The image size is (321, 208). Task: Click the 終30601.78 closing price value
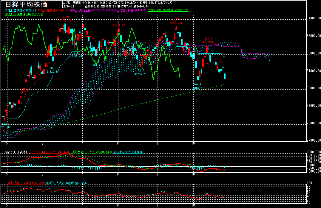[141, 7]
